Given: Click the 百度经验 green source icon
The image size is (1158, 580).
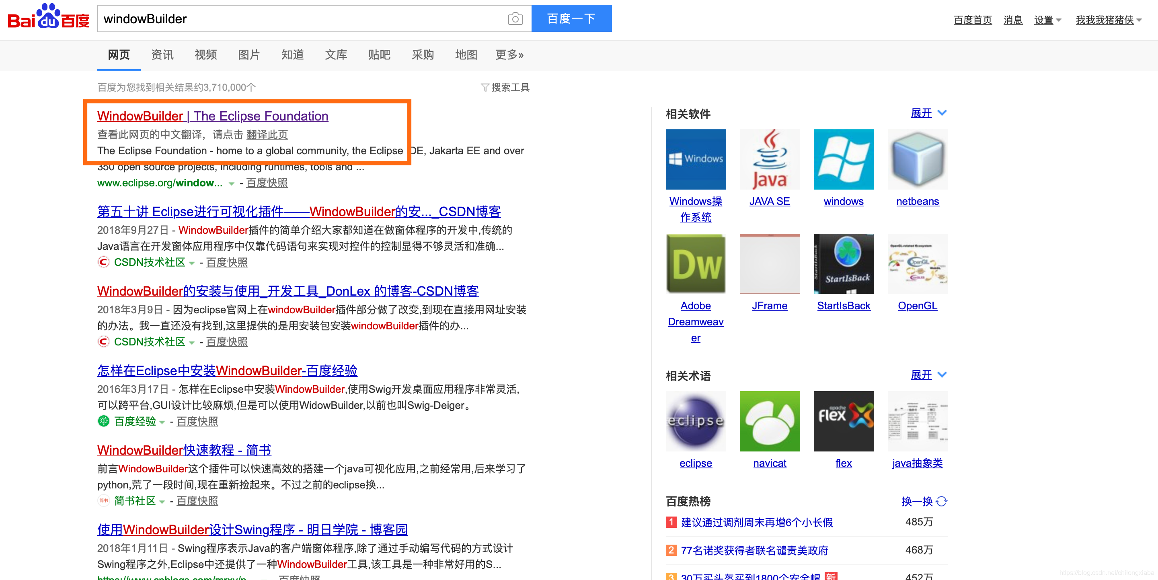Looking at the screenshot, I should click(x=103, y=421).
